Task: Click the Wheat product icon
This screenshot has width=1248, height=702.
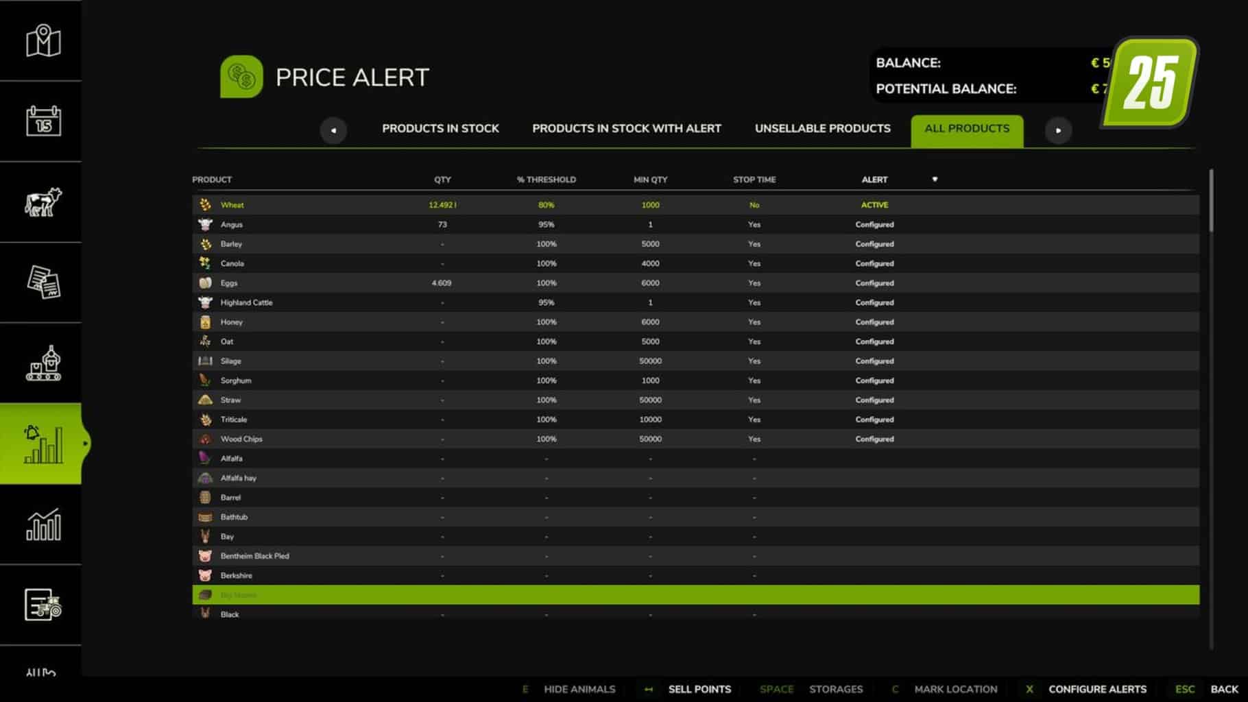Action: tap(205, 204)
